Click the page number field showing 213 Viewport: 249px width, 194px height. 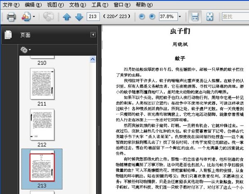point(93,17)
